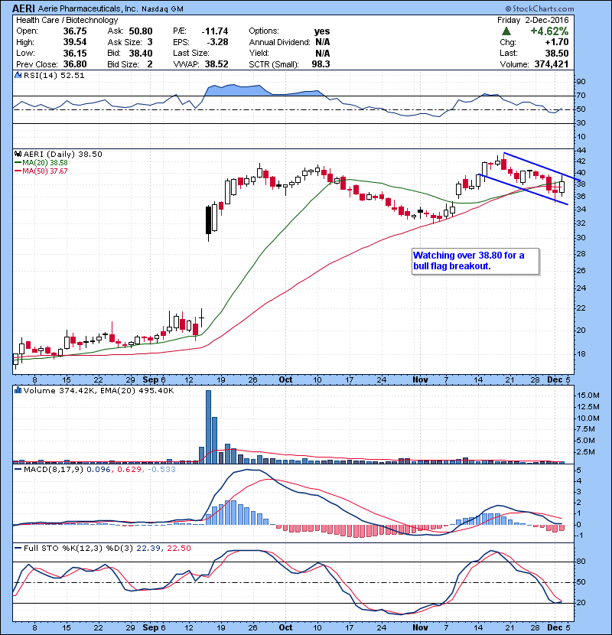Click the 90 label on RSI axis
This screenshot has width=612, height=635.
tap(581, 82)
